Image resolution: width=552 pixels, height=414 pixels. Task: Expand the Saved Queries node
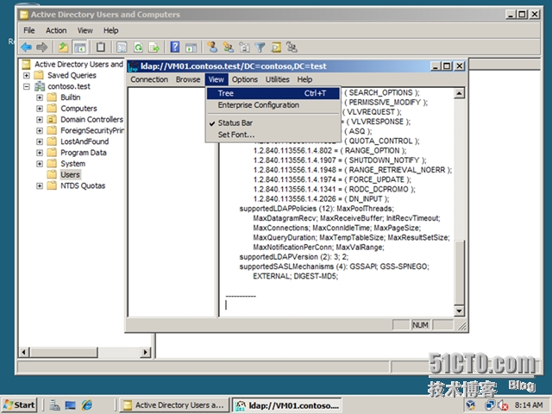click(x=27, y=75)
